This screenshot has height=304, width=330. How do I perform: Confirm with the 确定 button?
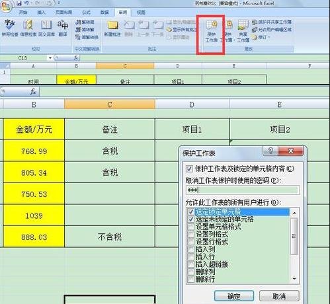coord(234,296)
